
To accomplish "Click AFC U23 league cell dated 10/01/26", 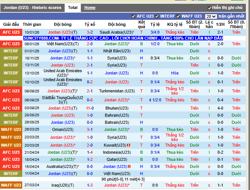I will pos(11,33).
